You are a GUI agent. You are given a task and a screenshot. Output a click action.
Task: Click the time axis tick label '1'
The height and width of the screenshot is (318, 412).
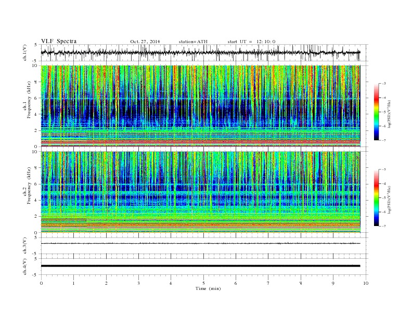(73, 283)
